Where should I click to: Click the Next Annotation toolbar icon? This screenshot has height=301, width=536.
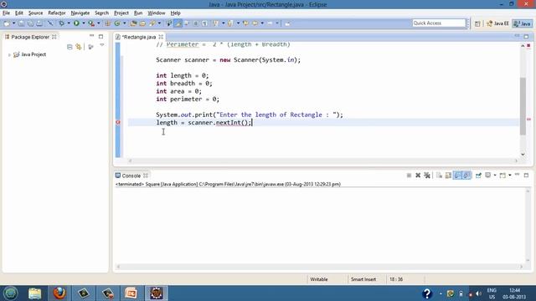tap(216, 23)
